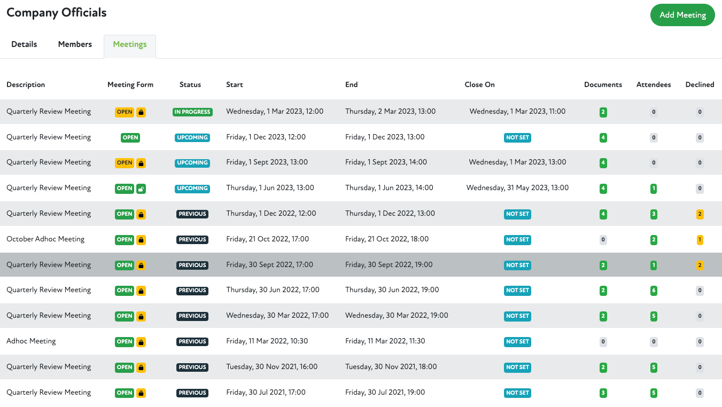722x407 pixels.
Task: Click the lock icon for the 1 Mar 2023 meeting
Action: (141, 112)
